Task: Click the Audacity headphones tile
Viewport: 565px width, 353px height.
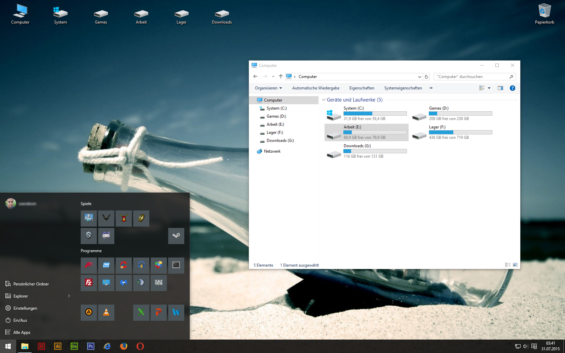Action: [141, 265]
